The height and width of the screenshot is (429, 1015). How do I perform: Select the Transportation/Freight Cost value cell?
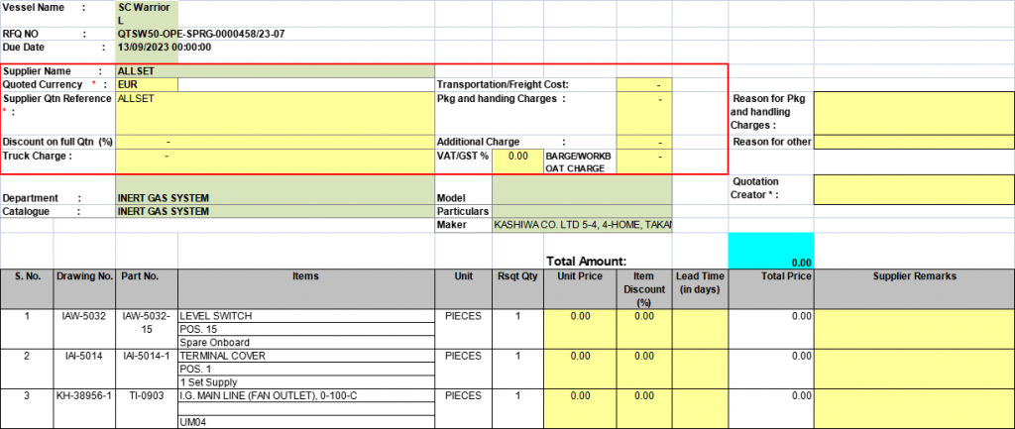pyautogui.click(x=642, y=85)
